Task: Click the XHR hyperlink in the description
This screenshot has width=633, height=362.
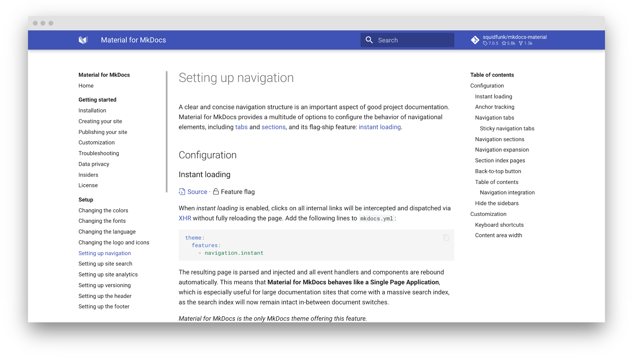Action: [x=184, y=218]
